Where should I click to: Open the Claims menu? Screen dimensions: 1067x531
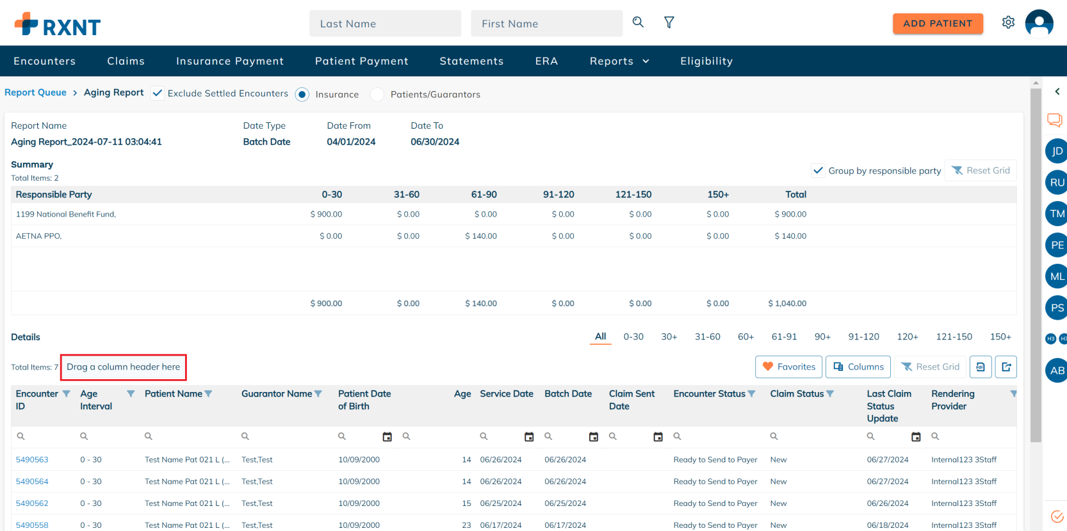(126, 61)
